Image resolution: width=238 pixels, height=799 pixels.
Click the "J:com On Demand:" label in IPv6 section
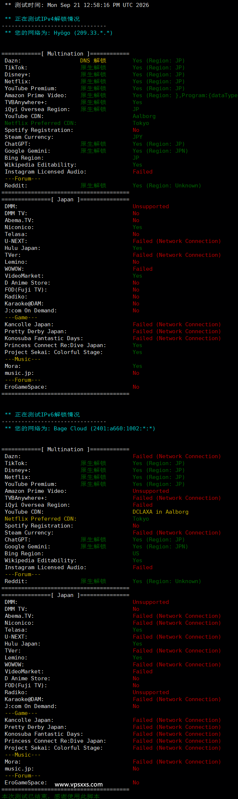tap(31, 706)
